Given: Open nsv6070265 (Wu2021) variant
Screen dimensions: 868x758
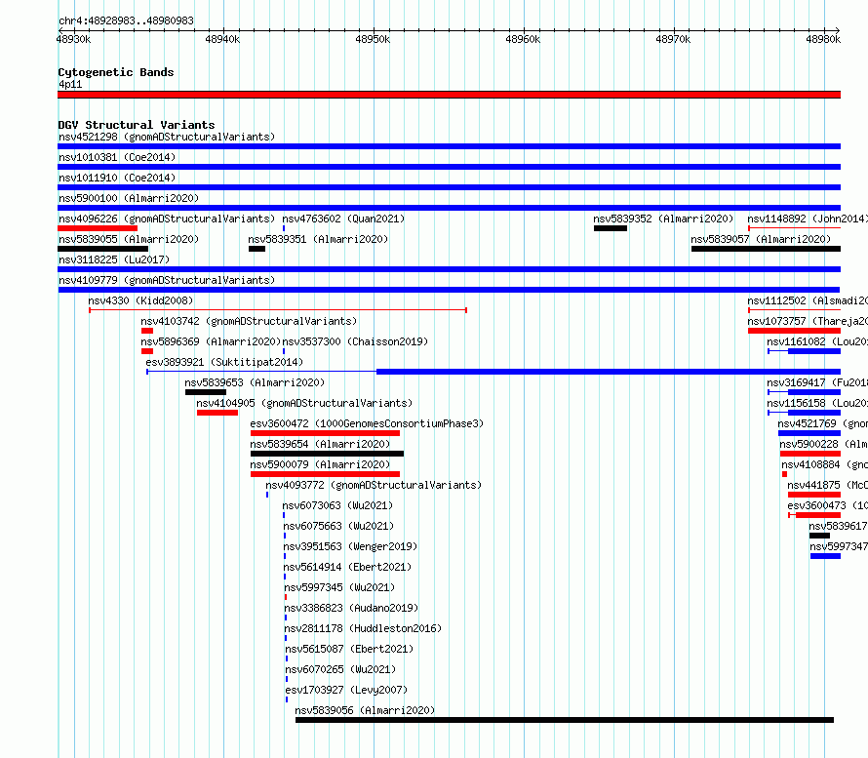Looking at the screenshot, I should [x=340, y=669].
